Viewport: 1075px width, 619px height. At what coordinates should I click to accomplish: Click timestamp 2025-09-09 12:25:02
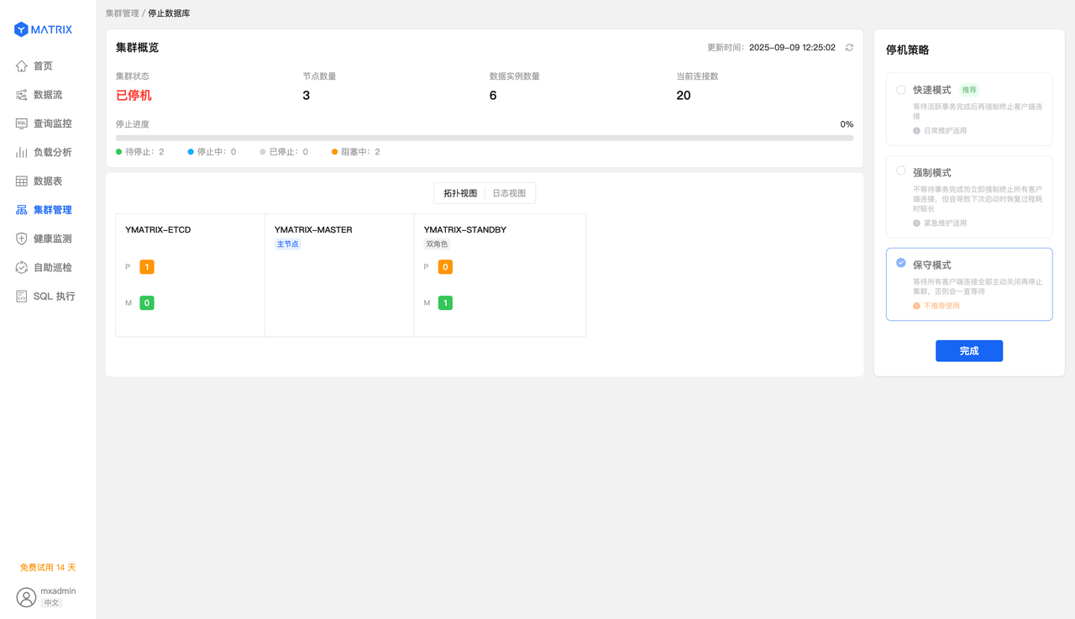point(792,48)
